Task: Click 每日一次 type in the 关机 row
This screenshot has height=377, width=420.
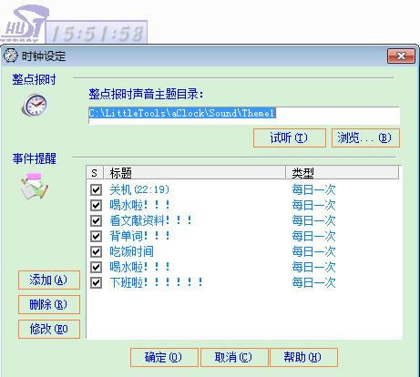Action: (313, 190)
